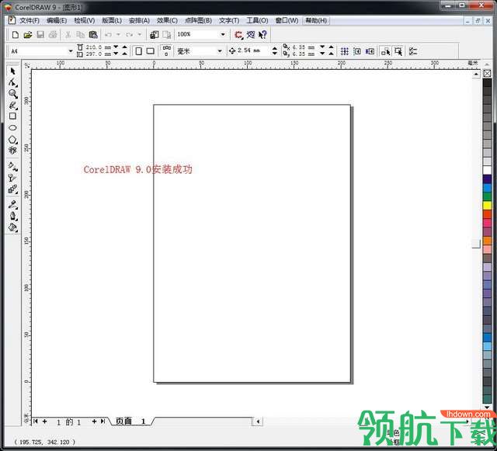Go to the last page button
The height and width of the screenshot is (451, 497).
point(103,422)
